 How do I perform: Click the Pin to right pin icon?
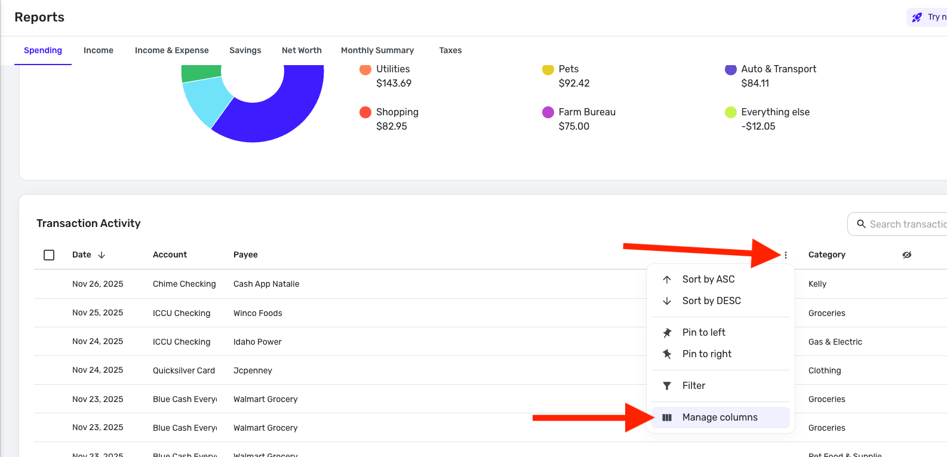pyautogui.click(x=667, y=354)
